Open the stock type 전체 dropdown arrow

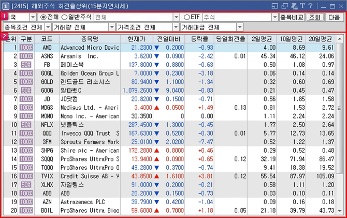point(176,17)
